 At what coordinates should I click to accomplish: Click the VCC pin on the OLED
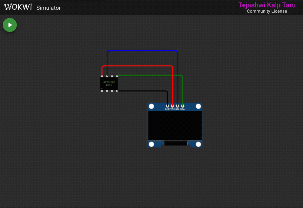(x=172, y=106)
